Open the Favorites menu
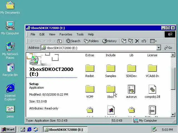The image size is (178, 133). click(66, 34)
